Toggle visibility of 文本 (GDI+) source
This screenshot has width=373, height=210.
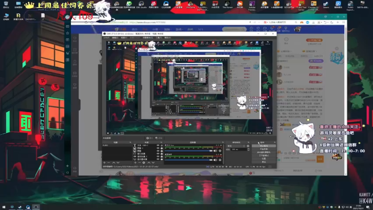point(158,145)
